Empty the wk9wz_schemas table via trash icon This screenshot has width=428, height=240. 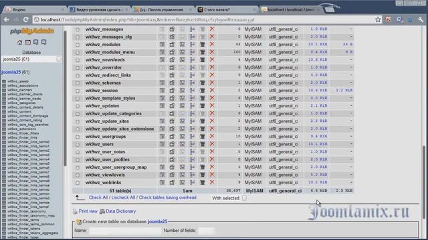click(202, 83)
